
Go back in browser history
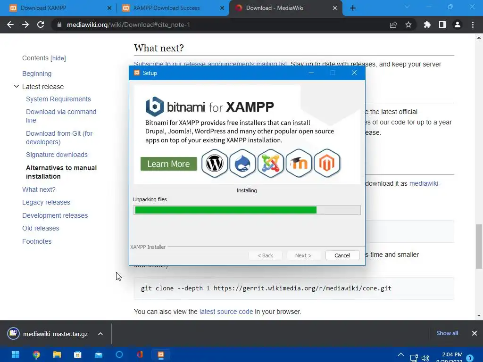tap(10, 25)
